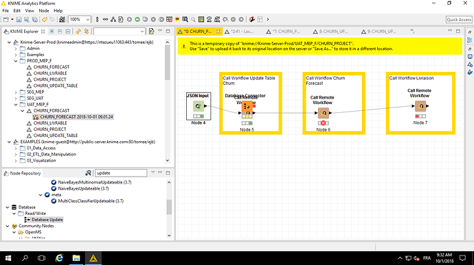
Task: Click the Node Repository search field
Action: pos(121,173)
